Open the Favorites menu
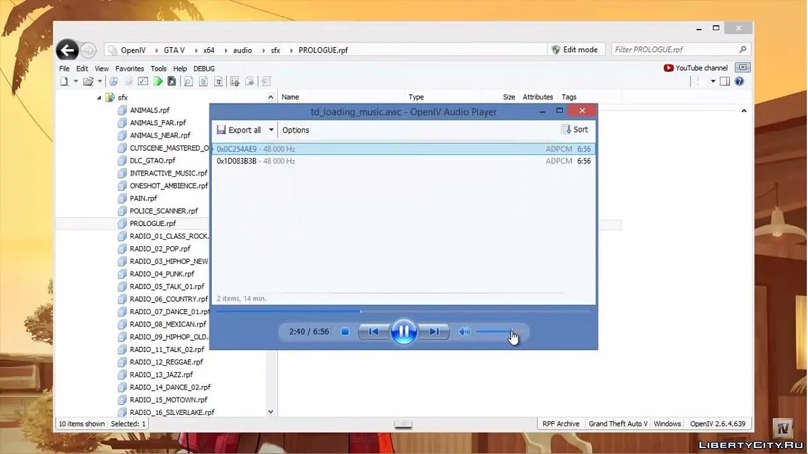 coord(129,69)
